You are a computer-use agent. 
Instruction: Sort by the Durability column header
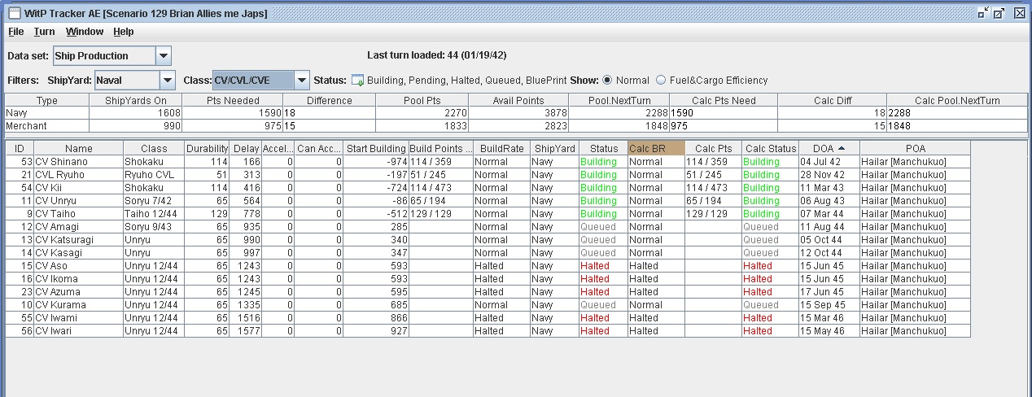pyautogui.click(x=207, y=148)
